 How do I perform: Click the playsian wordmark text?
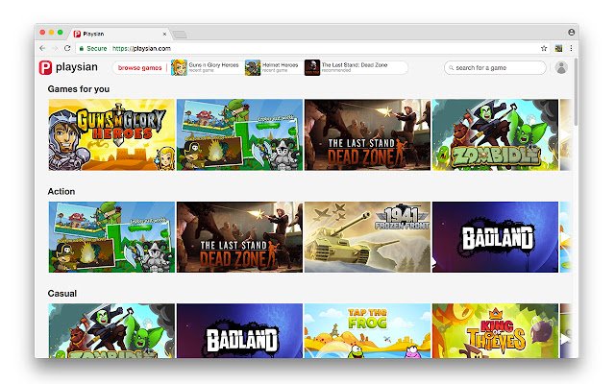pyautogui.click(x=77, y=67)
